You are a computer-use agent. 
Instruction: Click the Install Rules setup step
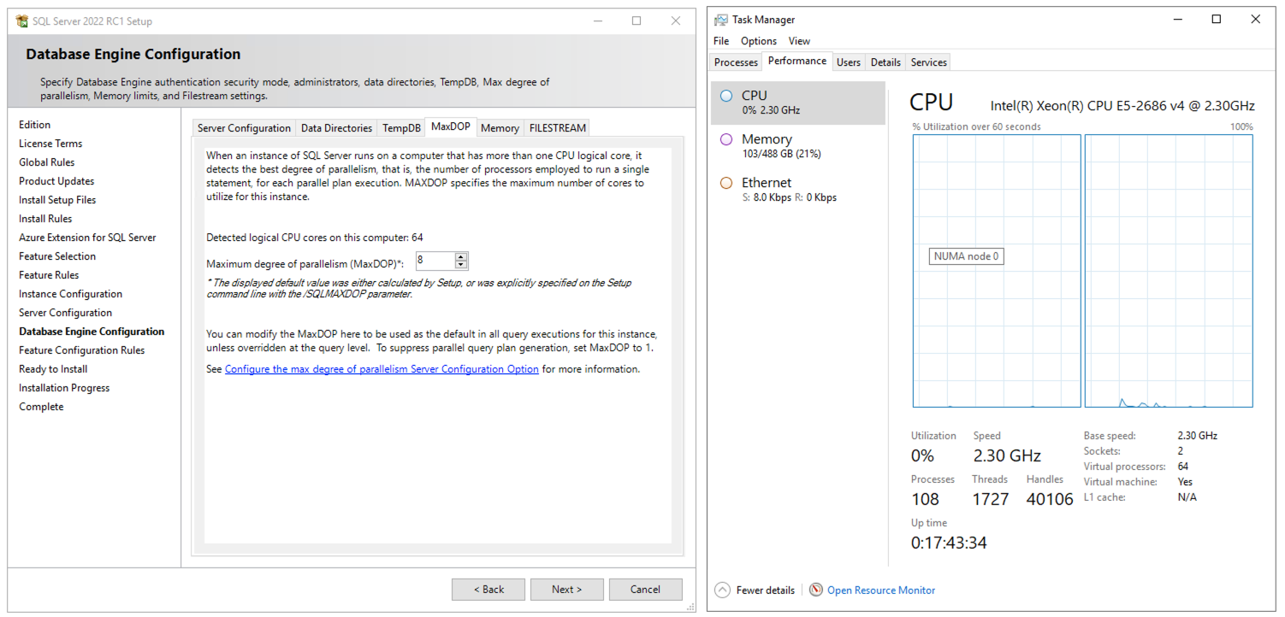[45, 219]
